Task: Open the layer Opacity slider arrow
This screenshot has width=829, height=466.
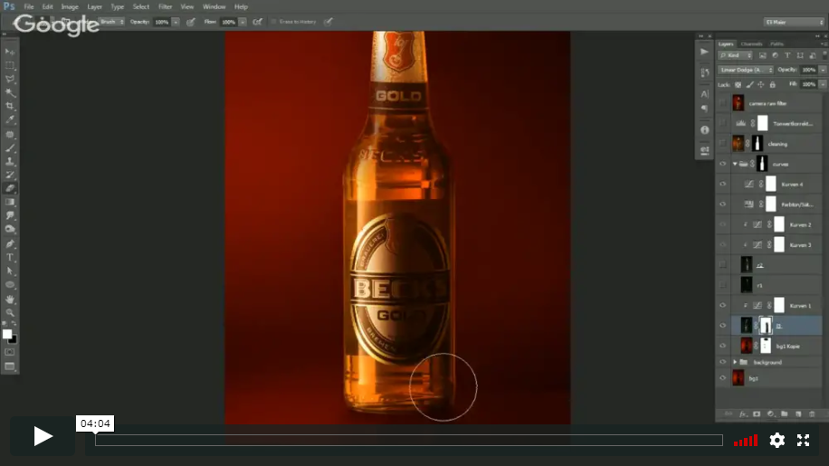Action: click(x=823, y=70)
